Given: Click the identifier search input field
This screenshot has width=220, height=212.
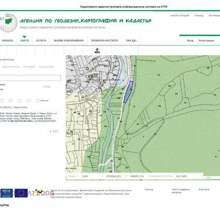Looking at the screenshot, I should (30, 78).
